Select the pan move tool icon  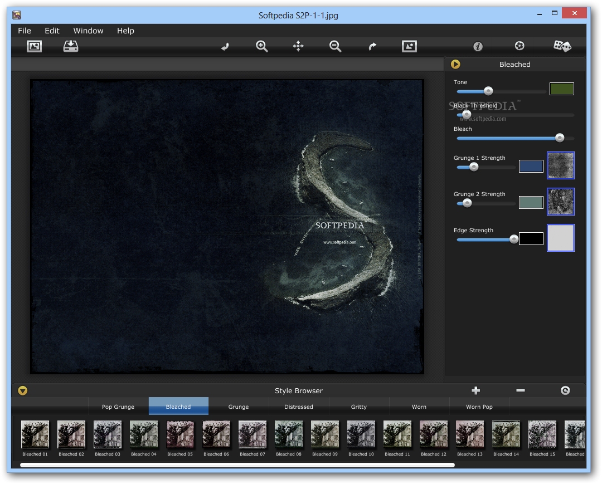298,46
